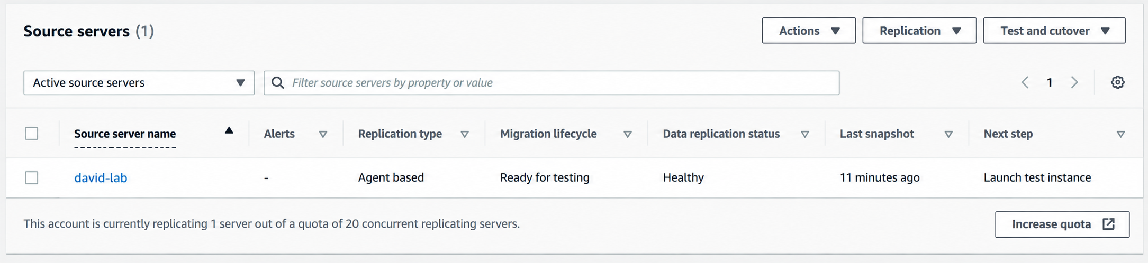Click the Source server name column header
The height and width of the screenshot is (263, 1148).
click(x=125, y=134)
